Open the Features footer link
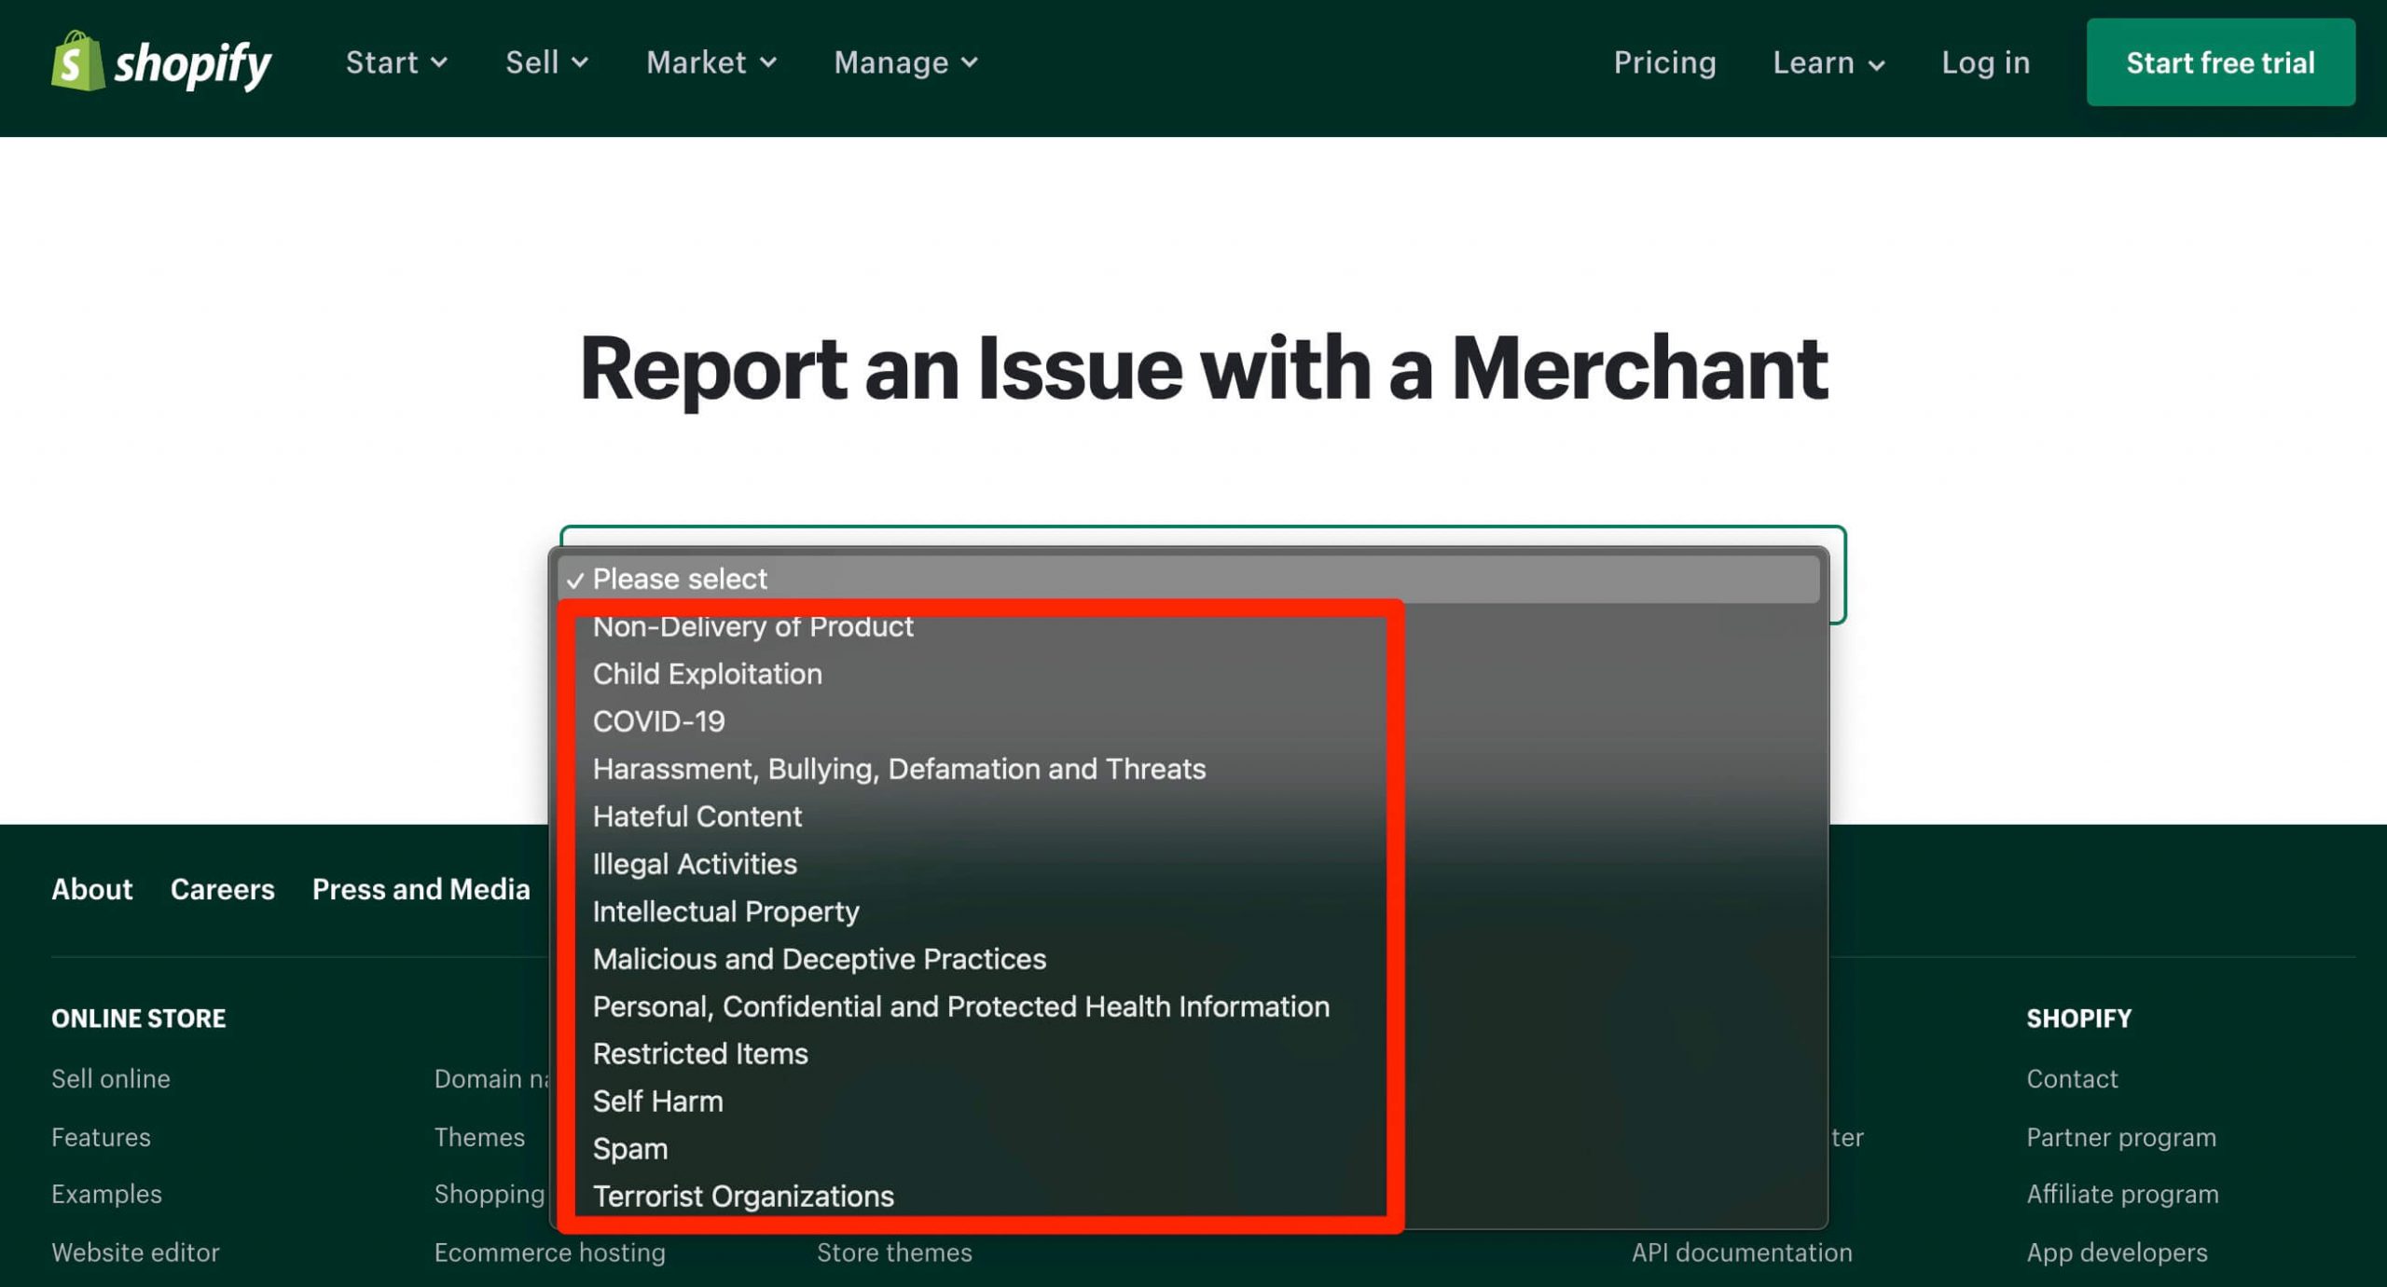Viewport: 2387px width, 1287px height. [x=101, y=1137]
